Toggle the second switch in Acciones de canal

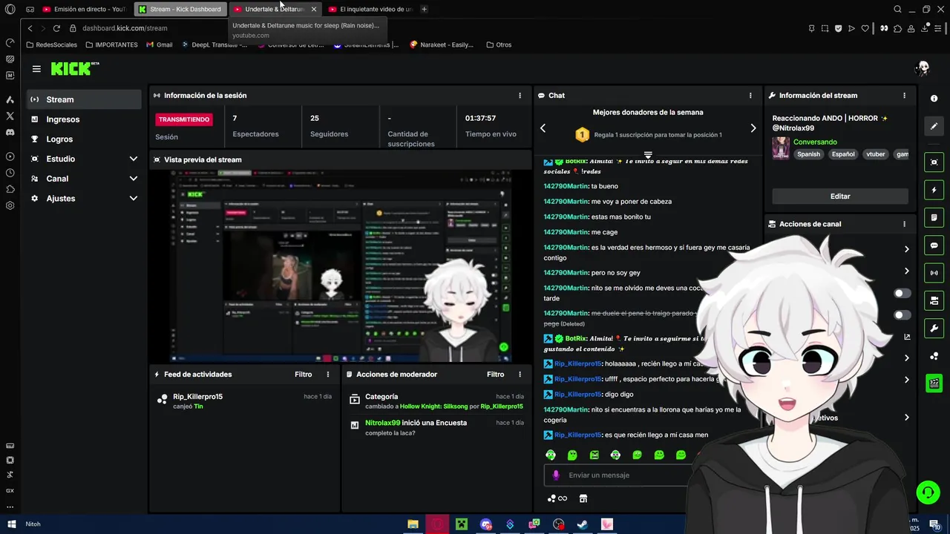902,315
